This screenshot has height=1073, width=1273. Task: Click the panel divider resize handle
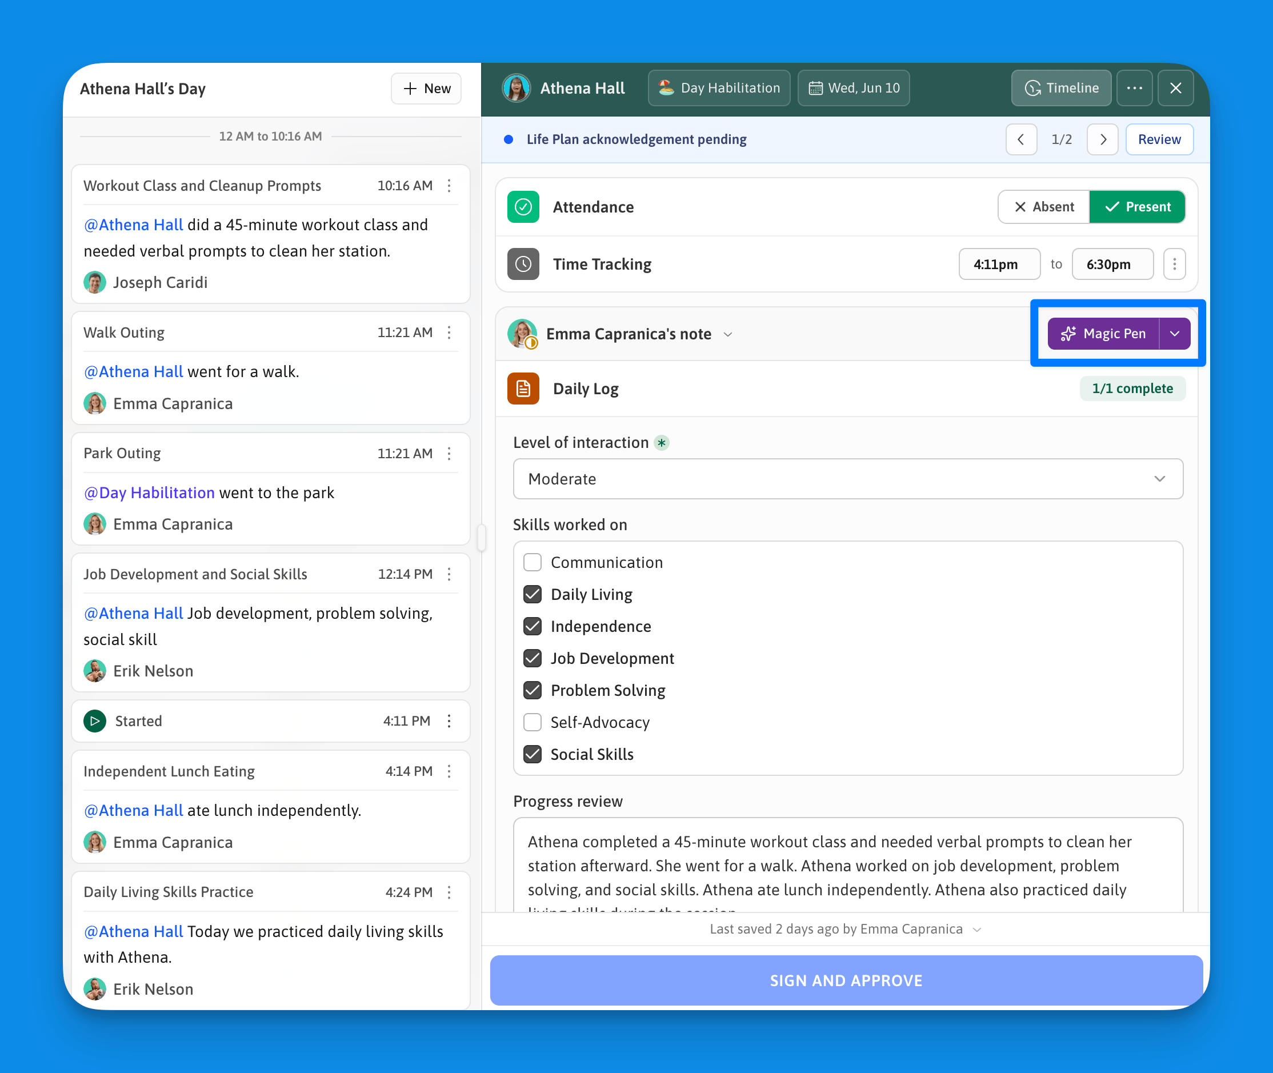click(x=482, y=538)
